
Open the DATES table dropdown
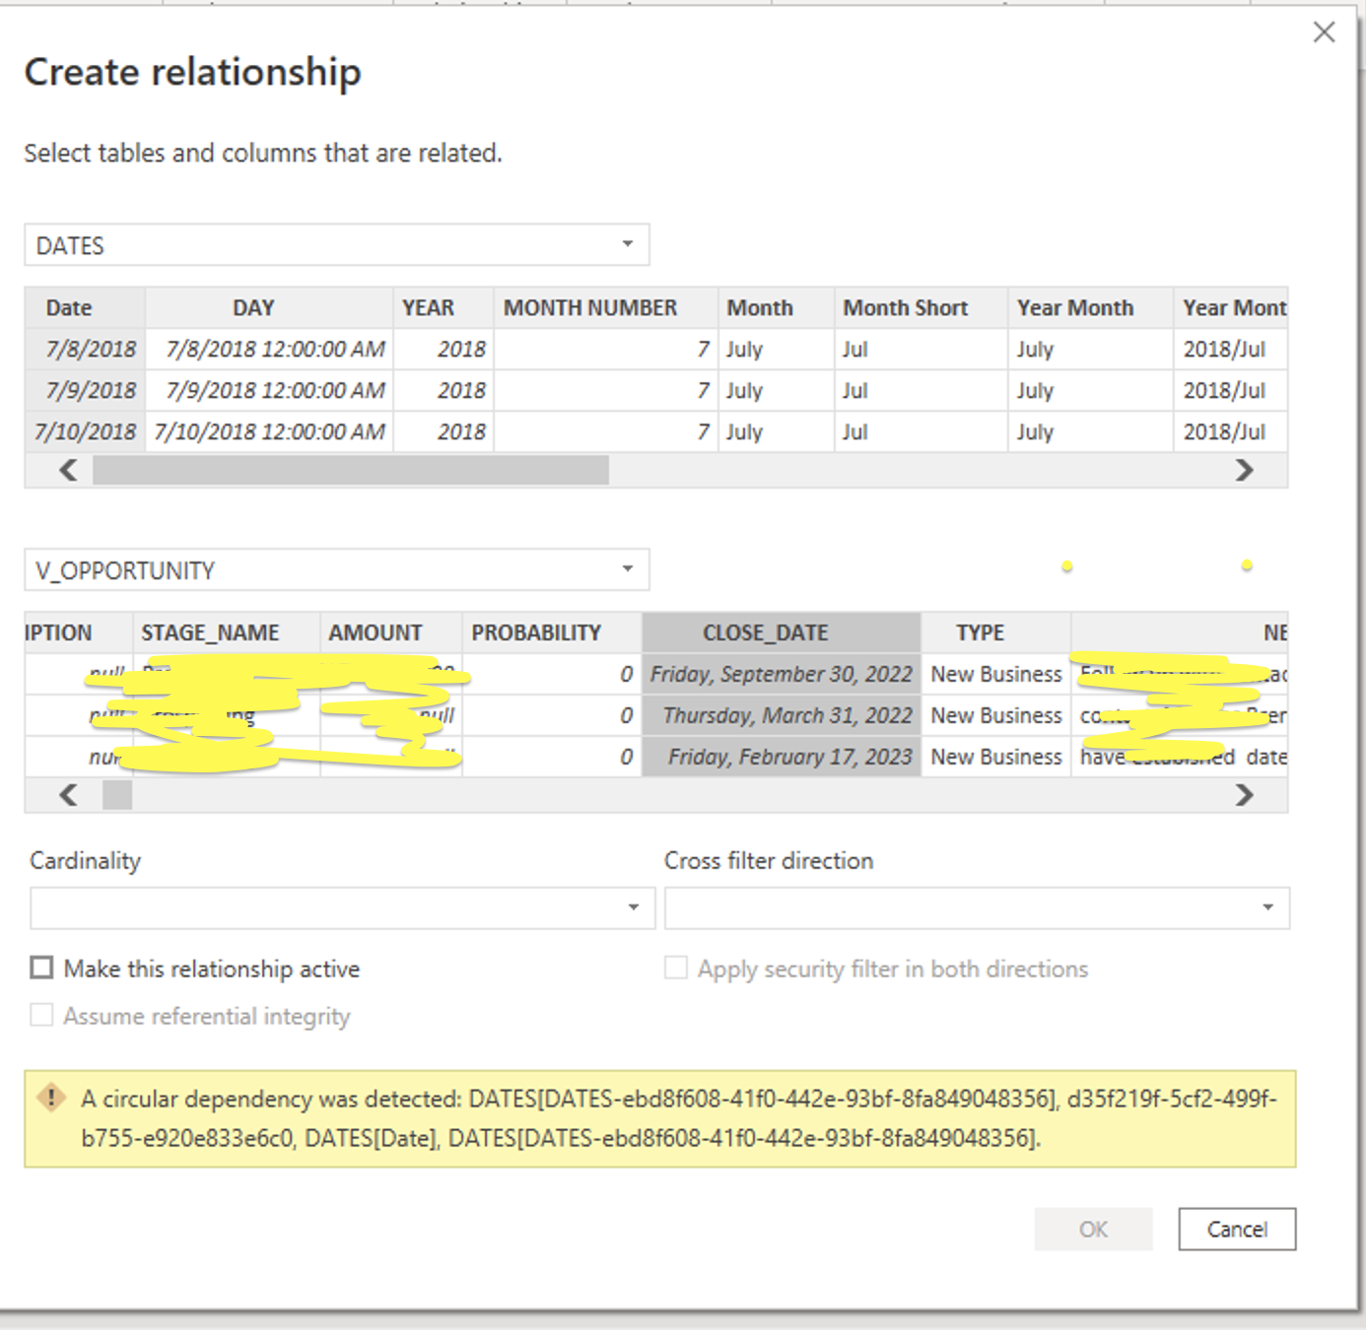337,244
